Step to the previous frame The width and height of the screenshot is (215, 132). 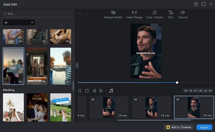point(94,91)
